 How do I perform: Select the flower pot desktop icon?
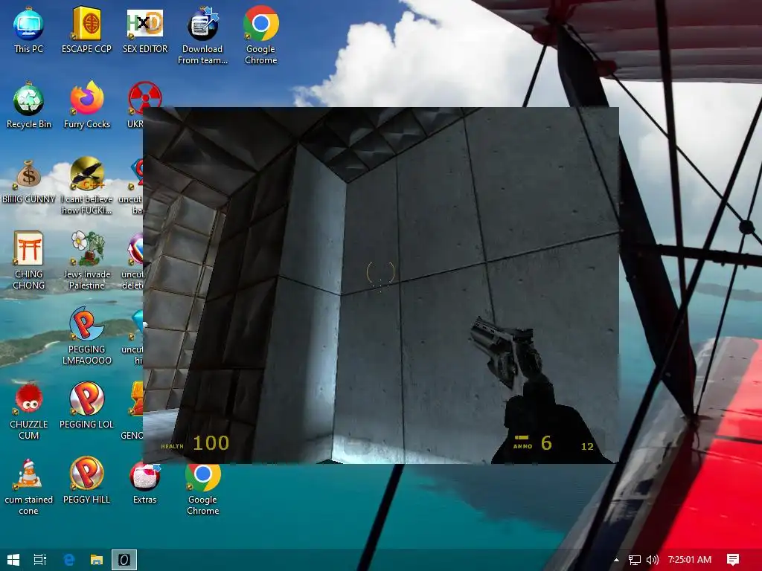tap(86, 261)
